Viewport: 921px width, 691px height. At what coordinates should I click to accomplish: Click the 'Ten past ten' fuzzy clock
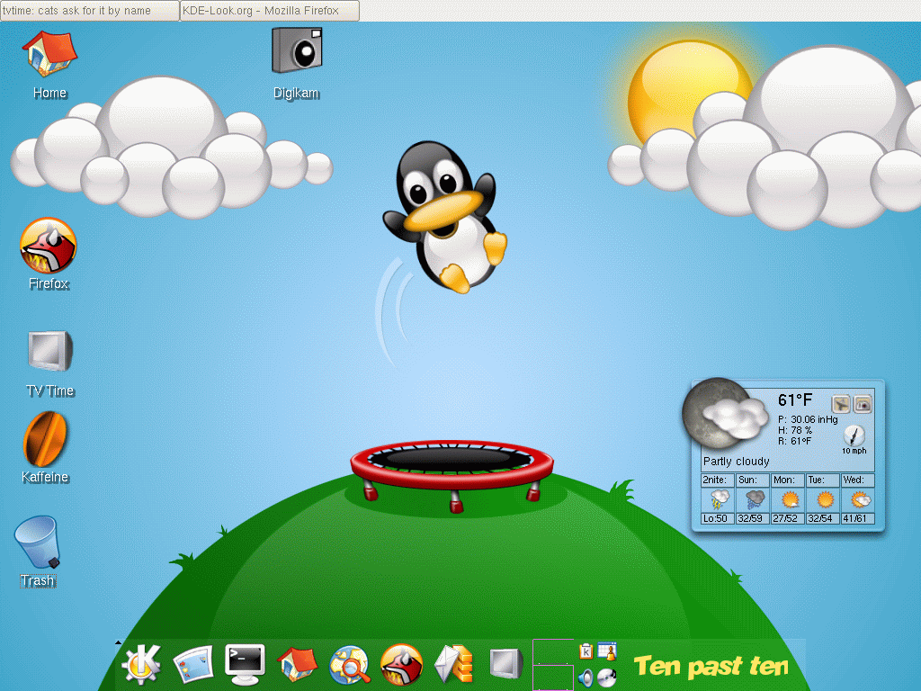pos(711,667)
